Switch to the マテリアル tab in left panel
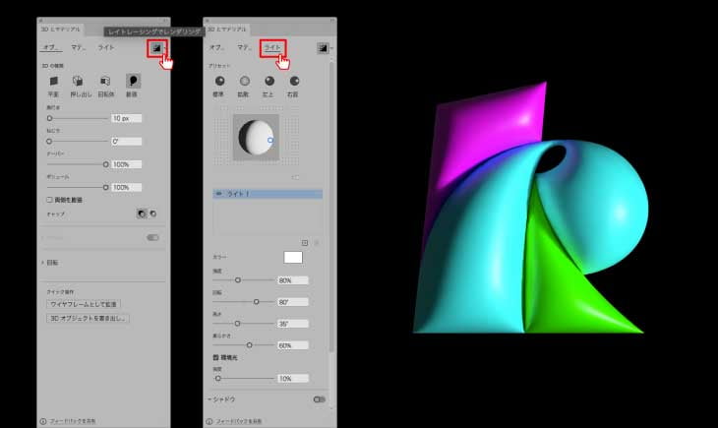 tap(78, 47)
